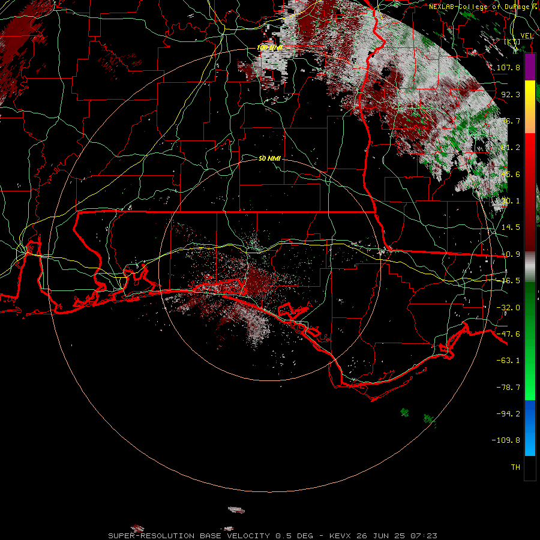The image size is (540, 540).
Task: Pick the black TH segment of the color bar
Action: click(x=530, y=467)
